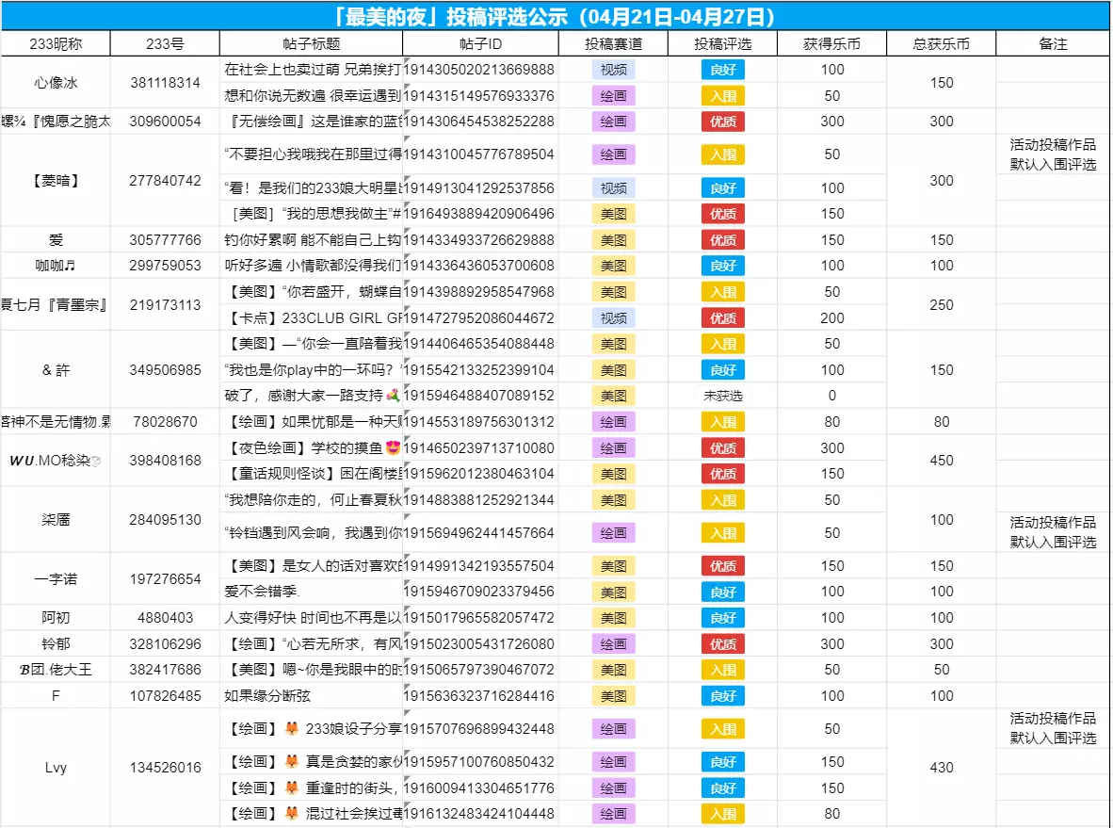The image size is (1113, 828).
Task: Click the title banner 「最美的夜」投稿评选公示
Action: (556, 16)
